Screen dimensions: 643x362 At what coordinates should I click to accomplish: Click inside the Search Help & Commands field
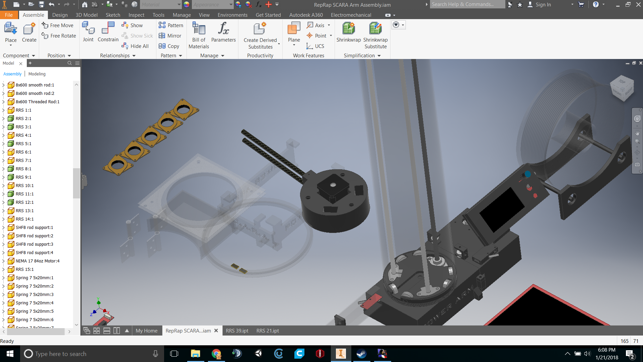467,4
